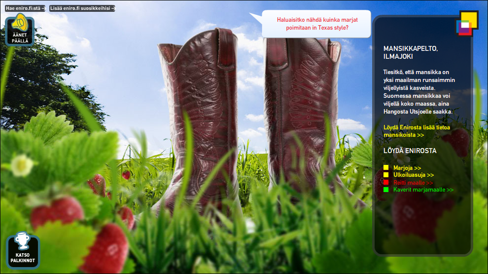Viewport: 488px width, 274px height.
Task: Click the yellow square beside Marjoja
Action: click(386, 168)
